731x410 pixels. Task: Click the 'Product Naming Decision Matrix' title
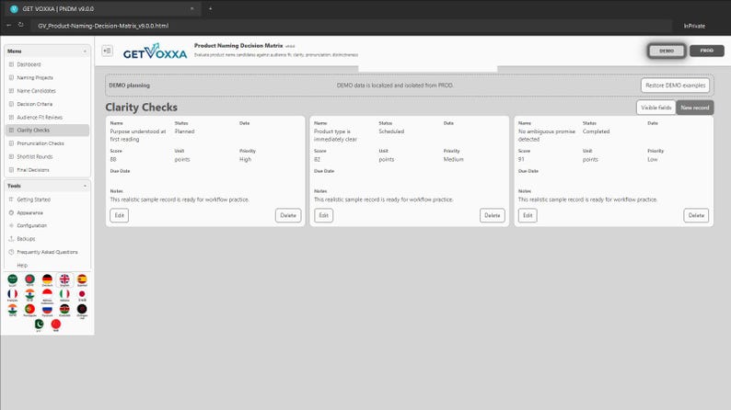[238, 46]
